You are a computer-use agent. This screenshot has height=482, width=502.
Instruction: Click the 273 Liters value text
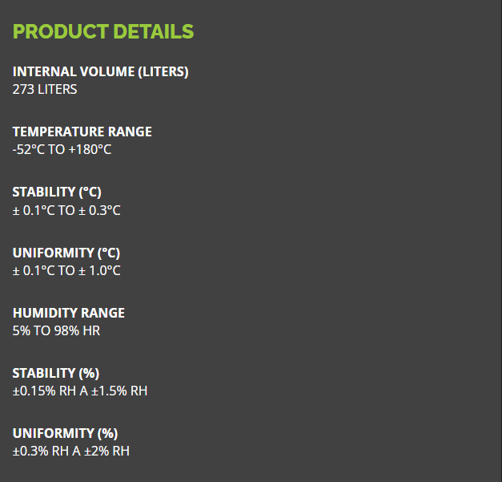point(45,89)
